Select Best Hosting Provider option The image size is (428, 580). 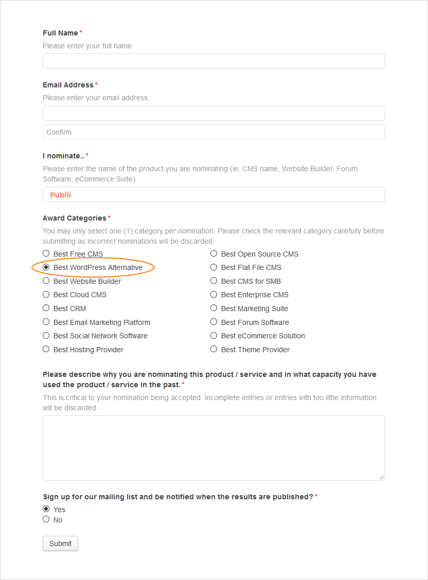click(46, 349)
